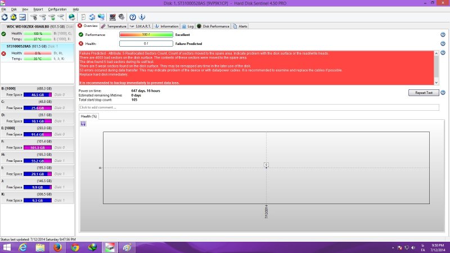Open Google Chrome from the taskbar
This screenshot has width=450, height=253.
75,247
